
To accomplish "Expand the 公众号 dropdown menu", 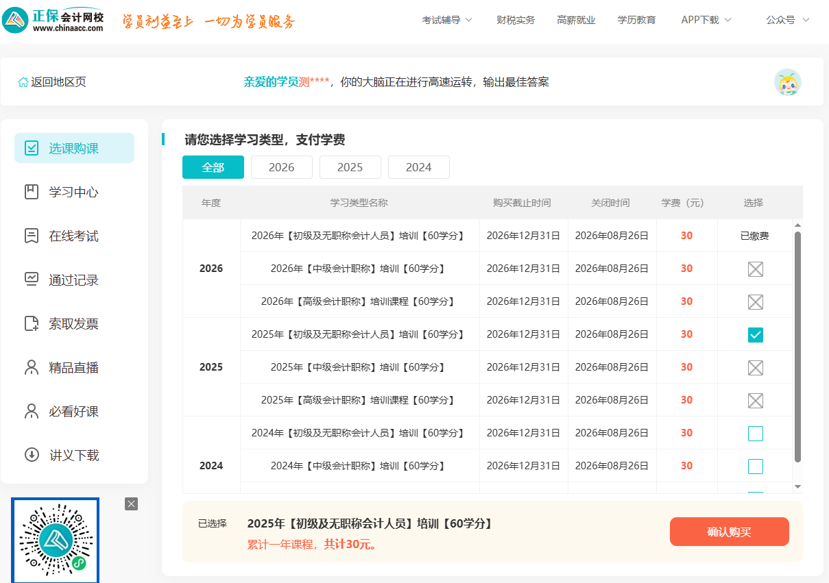I will pos(788,20).
